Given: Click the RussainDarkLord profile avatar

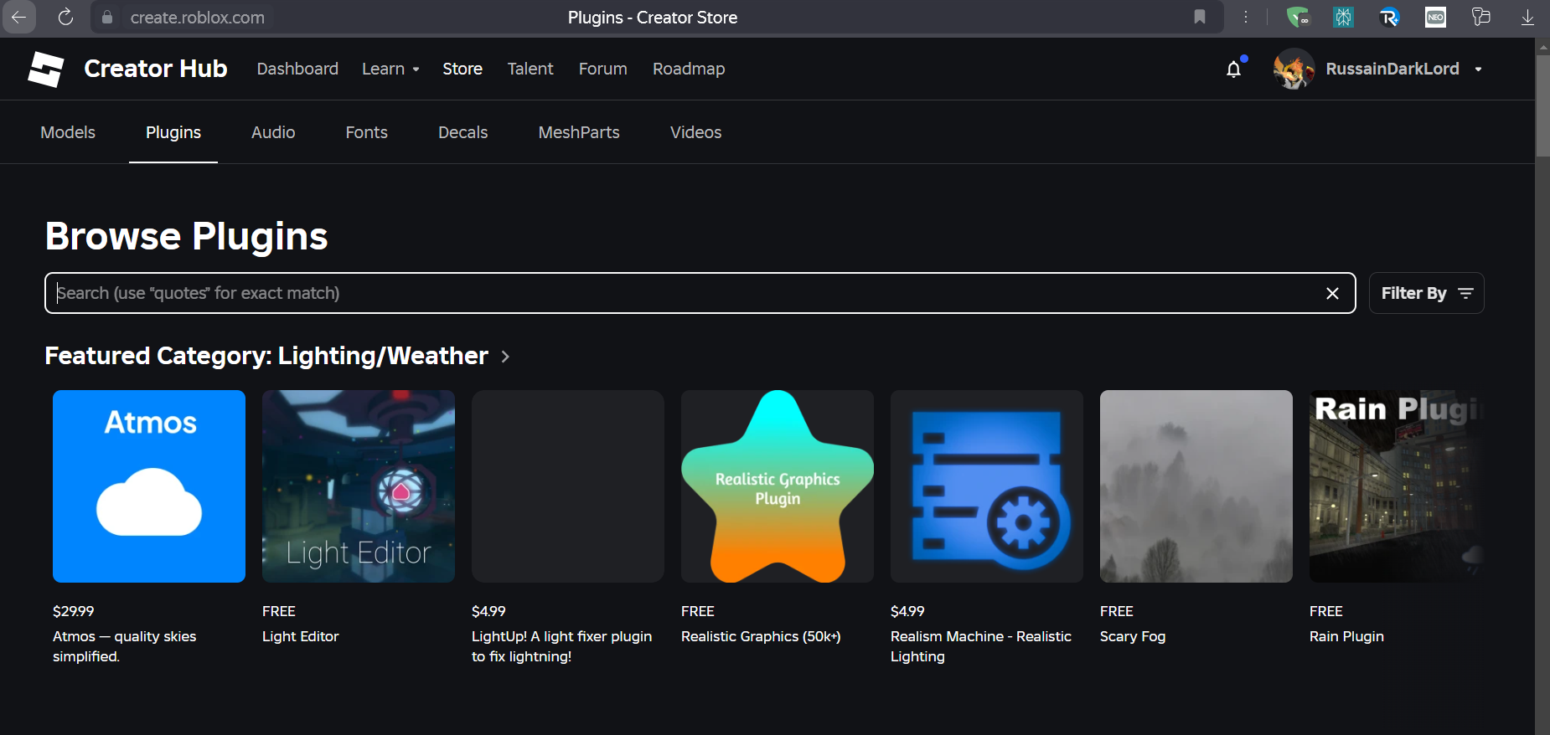Looking at the screenshot, I should 1294,69.
